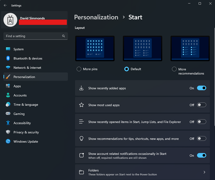
Task: Click the Privacy shield icon
Action: click(8, 132)
